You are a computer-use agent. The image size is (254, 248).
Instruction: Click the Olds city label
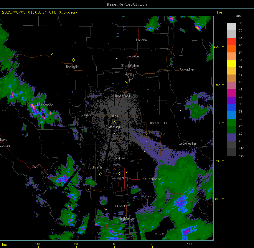pyautogui.click(x=114, y=116)
